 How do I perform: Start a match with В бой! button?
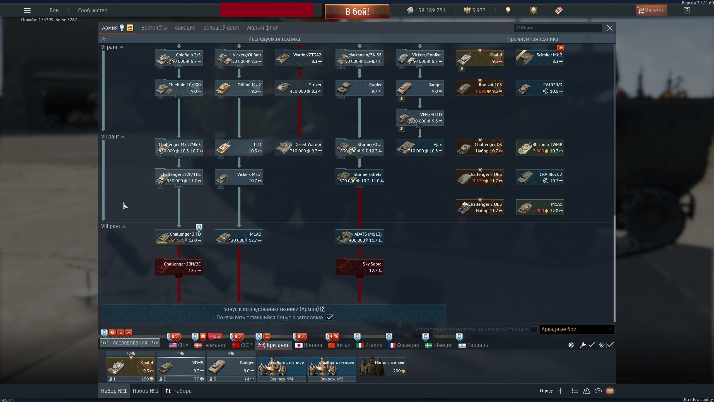pyautogui.click(x=357, y=11)
